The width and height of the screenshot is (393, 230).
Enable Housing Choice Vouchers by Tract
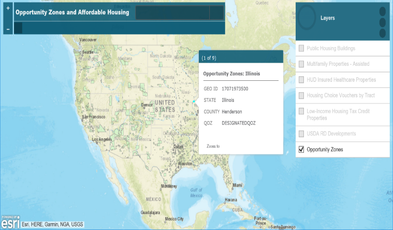tap(301, 96)
